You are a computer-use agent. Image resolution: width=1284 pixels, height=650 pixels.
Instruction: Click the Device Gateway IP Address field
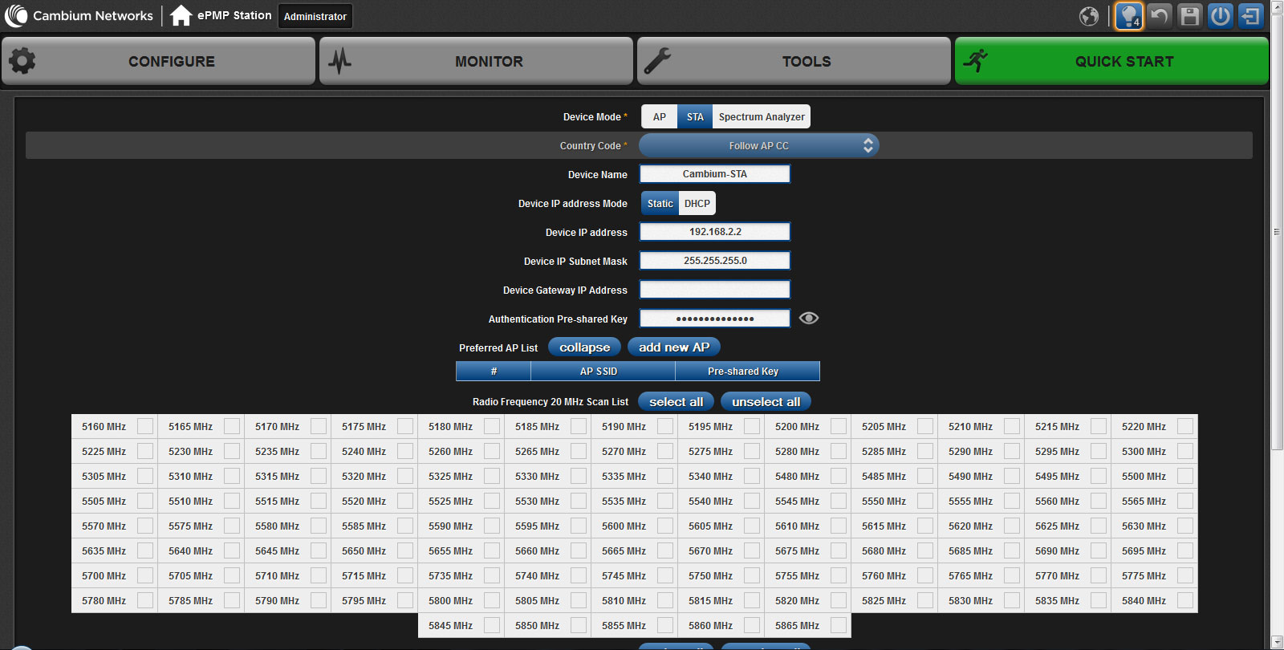[715, 290]
